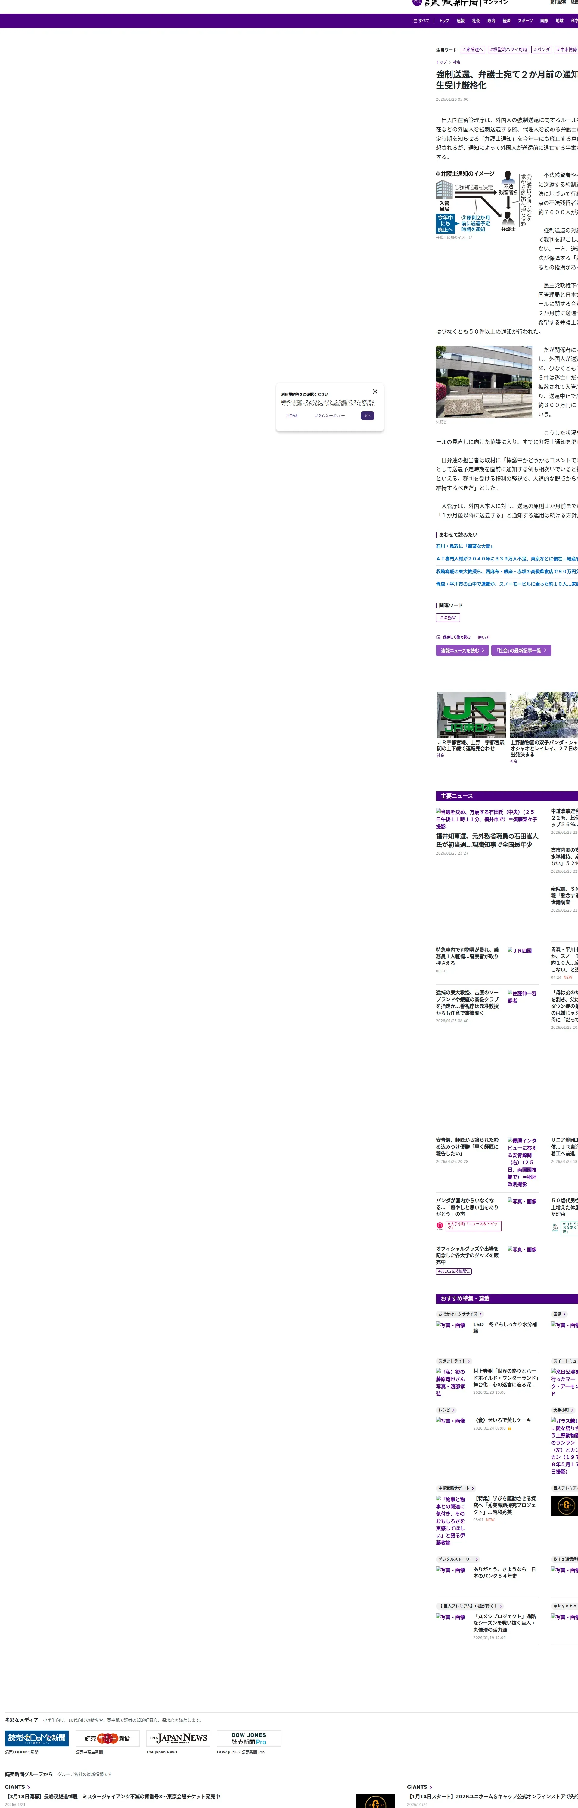Open the プライバシーポリシー link
Screen dimensions: 578x1808
tap(330, 416)
